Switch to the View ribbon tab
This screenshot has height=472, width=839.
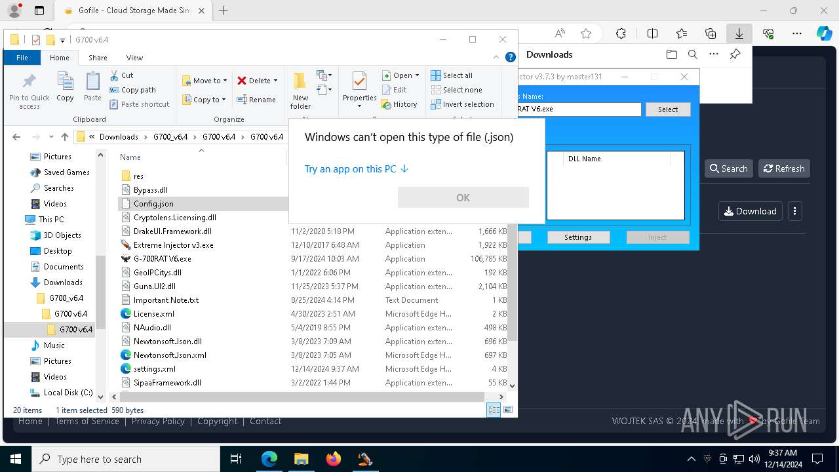tap(134, 58)
